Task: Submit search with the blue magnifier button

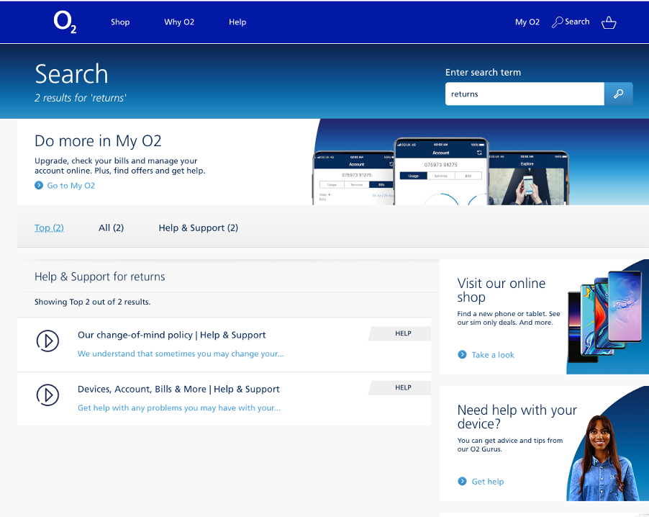Action: pyautogui.click(x=618, y=94)
